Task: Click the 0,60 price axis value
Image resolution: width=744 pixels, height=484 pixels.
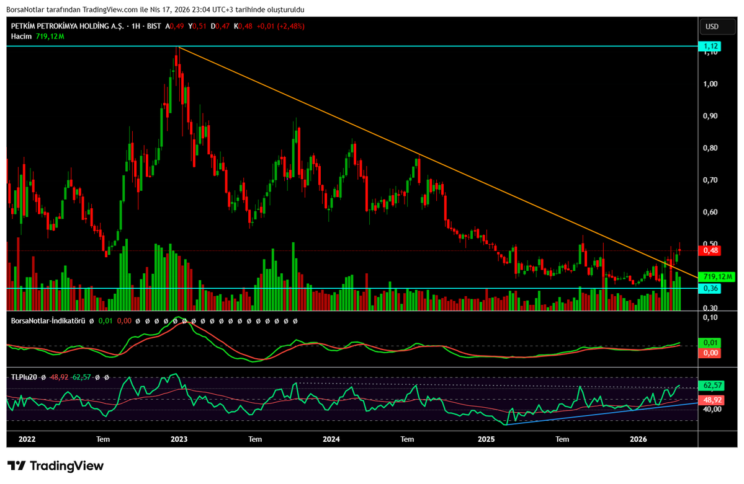Action: click(x=710, y=212)
